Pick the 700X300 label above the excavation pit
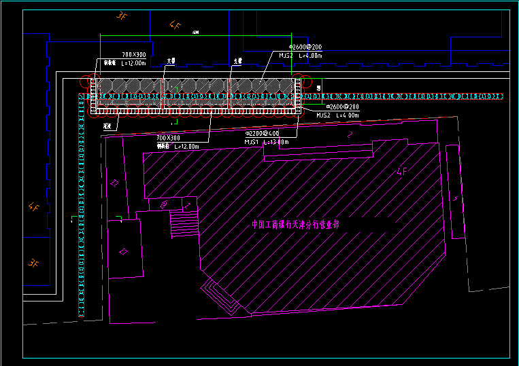 pyautogui.click(x=134, y=54)
